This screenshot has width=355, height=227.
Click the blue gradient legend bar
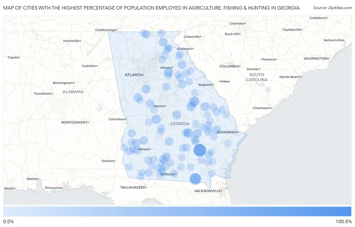(178, 212)
